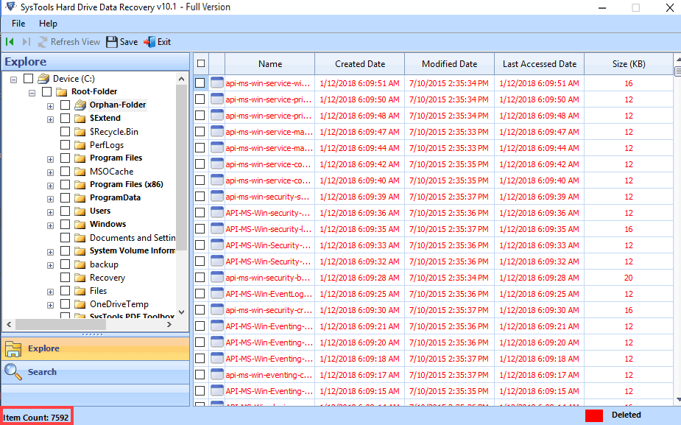681x425 pixels.
Task: Expand the System Volume Information node
Action: point(50,252)
